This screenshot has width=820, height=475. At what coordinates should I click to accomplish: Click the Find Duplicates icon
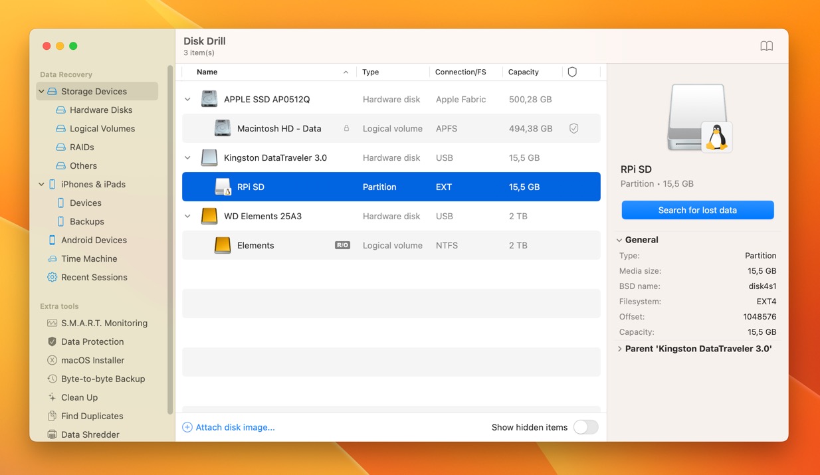pyautogui.click(x=52, y=417)
